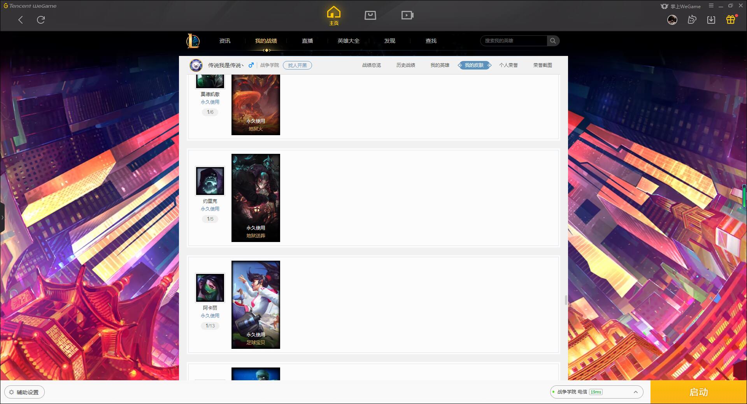This screenshot has width=747, height=404.
Task: Click the page scrollbar thumb
Action: tap(566, 300)
